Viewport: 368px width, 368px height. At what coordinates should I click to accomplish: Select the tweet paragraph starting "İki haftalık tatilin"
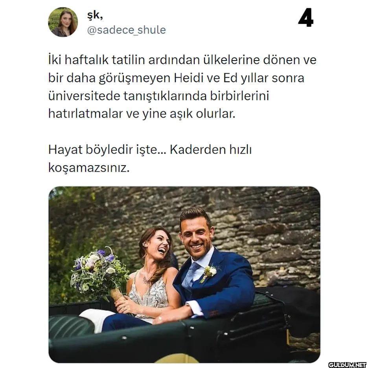[x=182, y=86]
